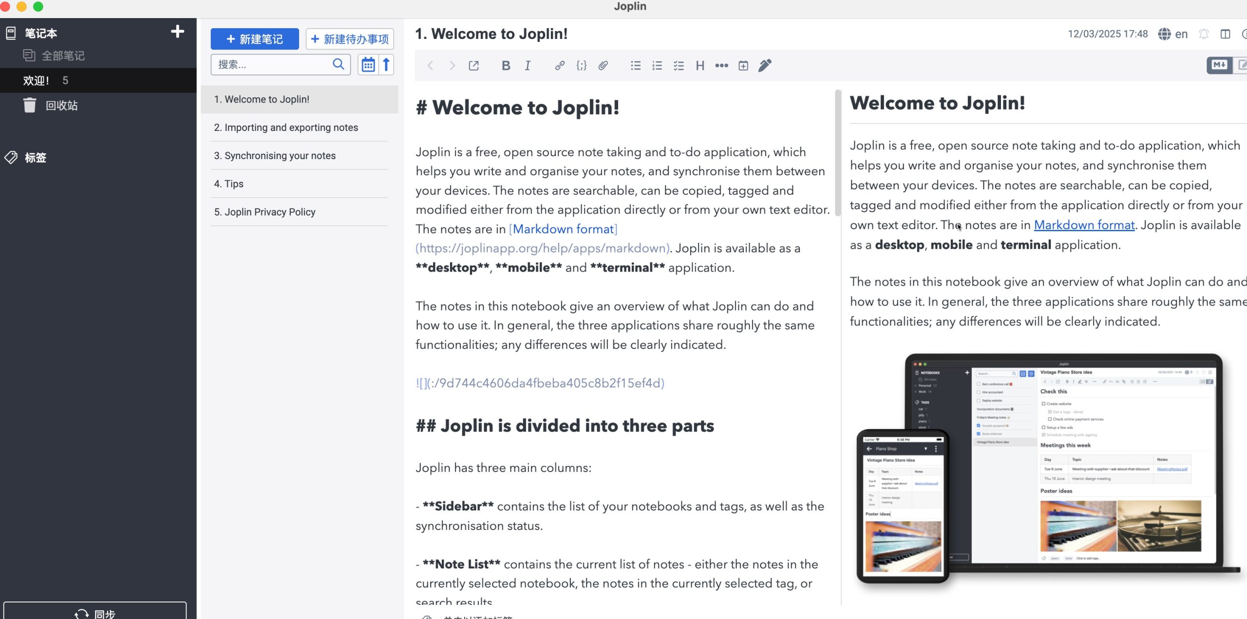Open note 2. Importing and exporting notes
1247x619 pixels.
click(x=300, y=127)
